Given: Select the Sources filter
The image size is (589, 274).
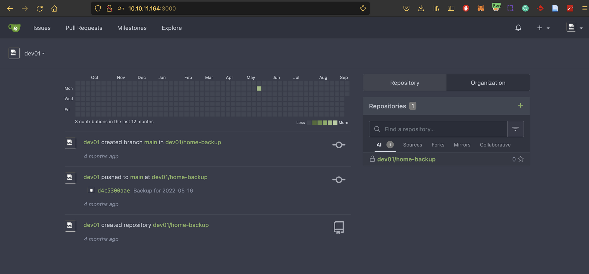Looking at the screenshot, I should pyautogui.click(x=413, y=145).
